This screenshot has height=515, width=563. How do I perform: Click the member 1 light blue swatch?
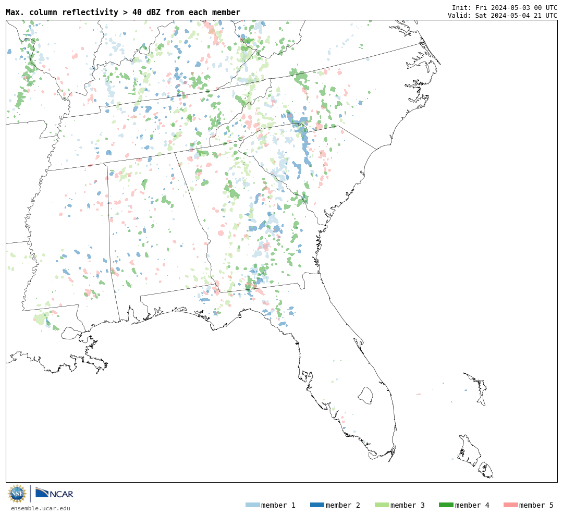tap(252, 505)
